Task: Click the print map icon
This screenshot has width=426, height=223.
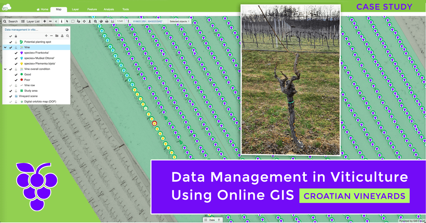Action: click(107, 21)
